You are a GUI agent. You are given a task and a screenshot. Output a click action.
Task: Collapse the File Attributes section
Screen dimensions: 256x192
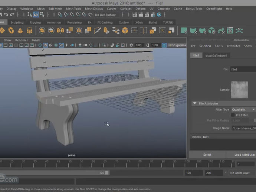[x=195, y=103]
